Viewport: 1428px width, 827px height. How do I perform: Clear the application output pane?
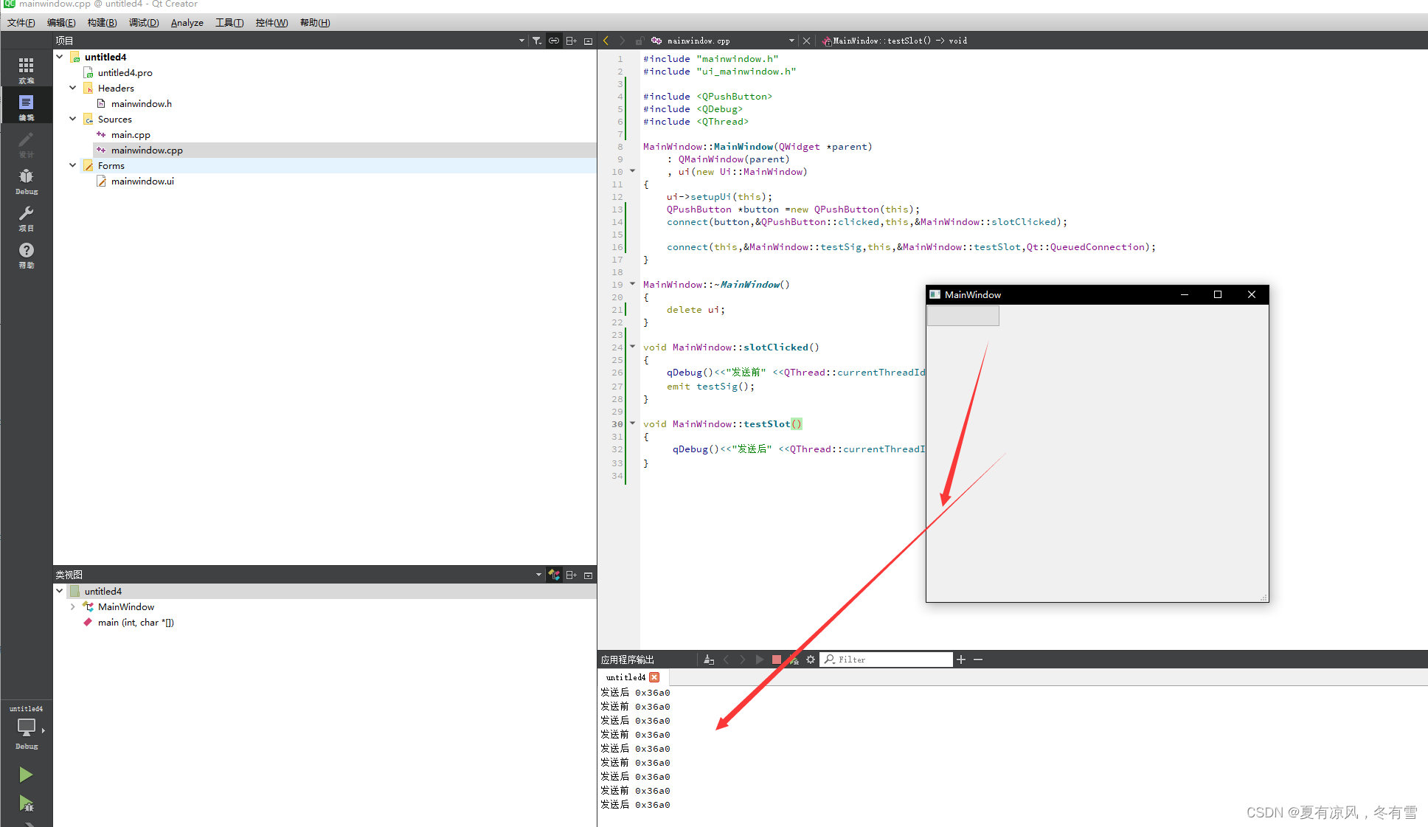coord(709,660)
